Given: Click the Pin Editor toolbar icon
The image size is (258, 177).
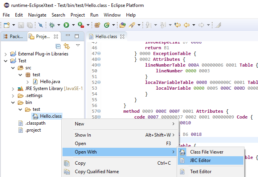Looking at the screenshot, I should pos(218,25).
